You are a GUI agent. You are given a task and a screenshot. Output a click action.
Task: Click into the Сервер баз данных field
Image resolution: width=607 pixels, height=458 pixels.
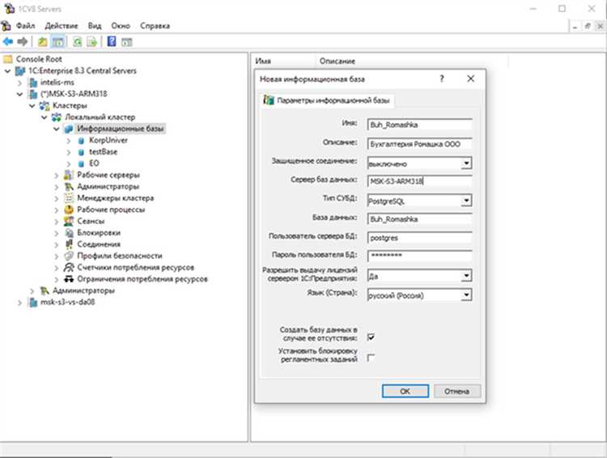419,181
